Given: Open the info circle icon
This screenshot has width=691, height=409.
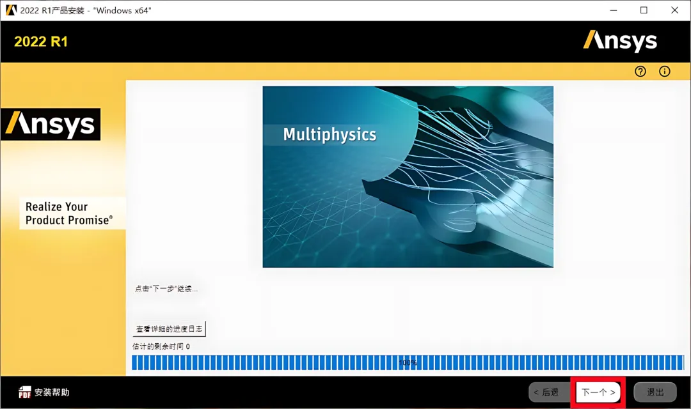Looking at the screenshot, I should pyautogui.click(x=665, y=72).
